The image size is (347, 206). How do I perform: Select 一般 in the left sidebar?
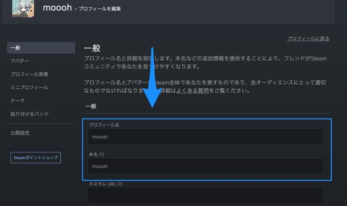click(x=41, y=48)
